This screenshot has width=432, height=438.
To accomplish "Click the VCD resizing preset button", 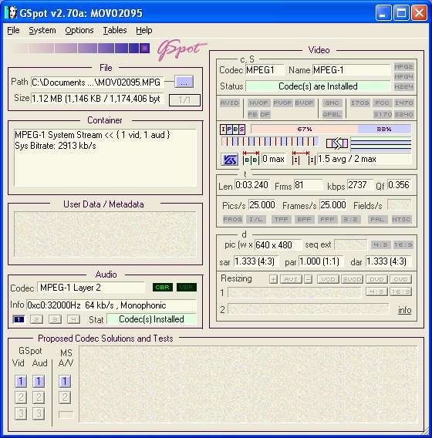I will click(328, 279).
